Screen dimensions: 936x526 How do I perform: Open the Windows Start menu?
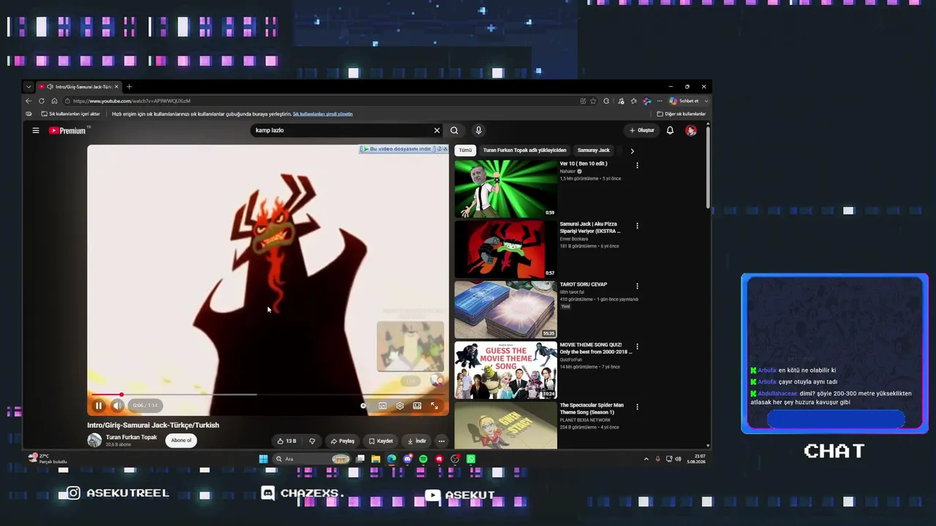coord(263,459)
